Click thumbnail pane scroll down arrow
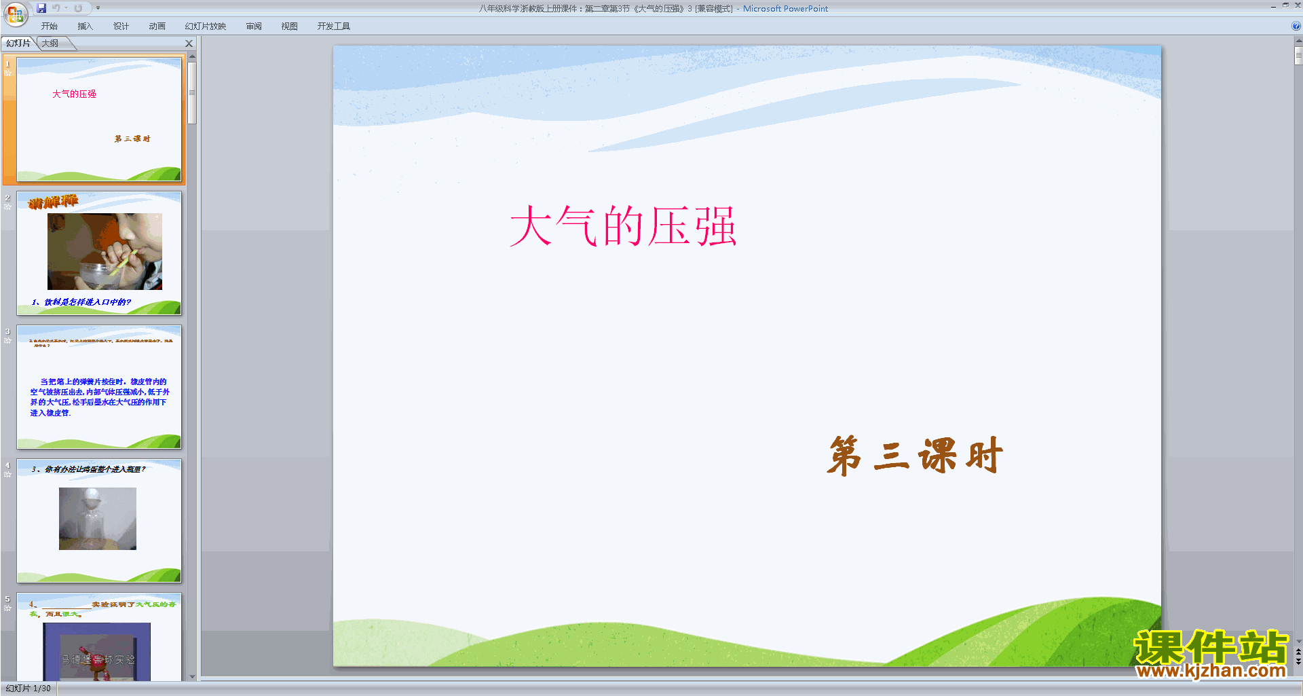Image resolution: width=1303 pixels, height=696 pixels. 192,676
